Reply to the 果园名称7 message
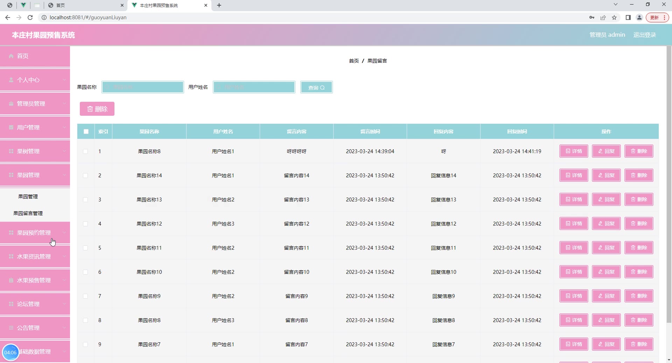 [606, 344]
